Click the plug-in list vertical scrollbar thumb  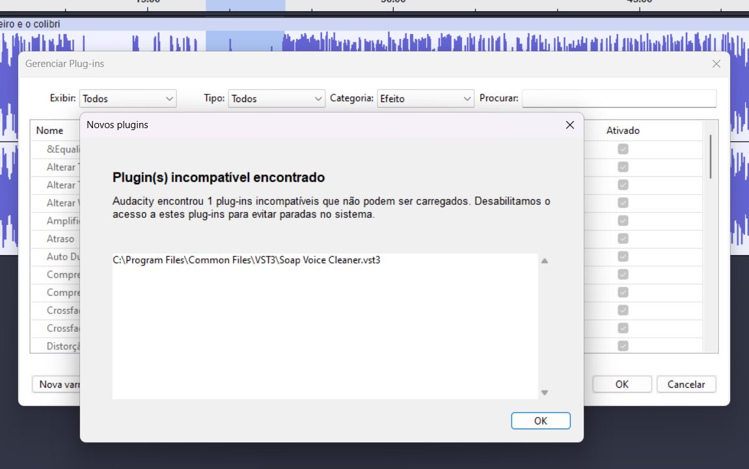(x=711, y=156)
